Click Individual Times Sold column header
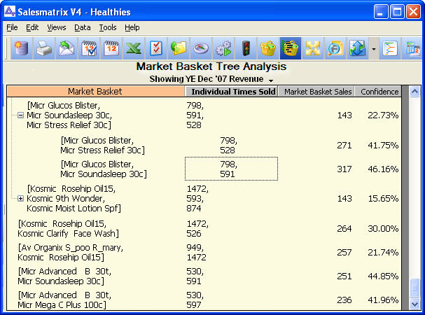 pyautogui.click(x=231, y=92)
